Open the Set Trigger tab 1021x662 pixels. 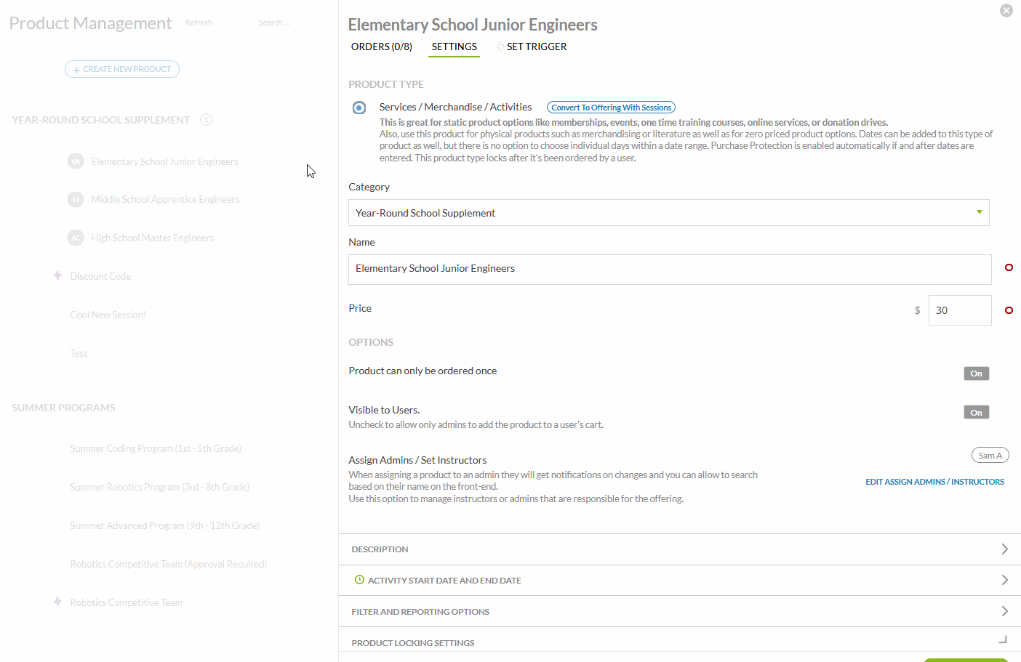(x=536, y=47)
